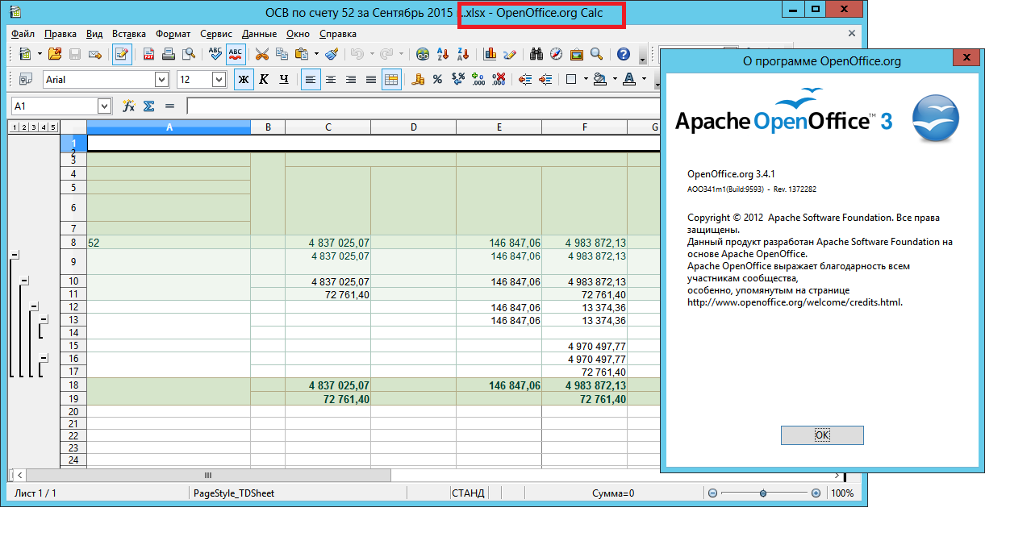Image resolution: width=1031 pixels, height=545 pixels.
Task: Insert the Sum function
Action: point(148,106)
